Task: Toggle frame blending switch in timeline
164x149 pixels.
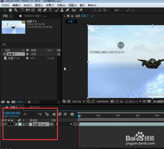Action: pos(60,114)
